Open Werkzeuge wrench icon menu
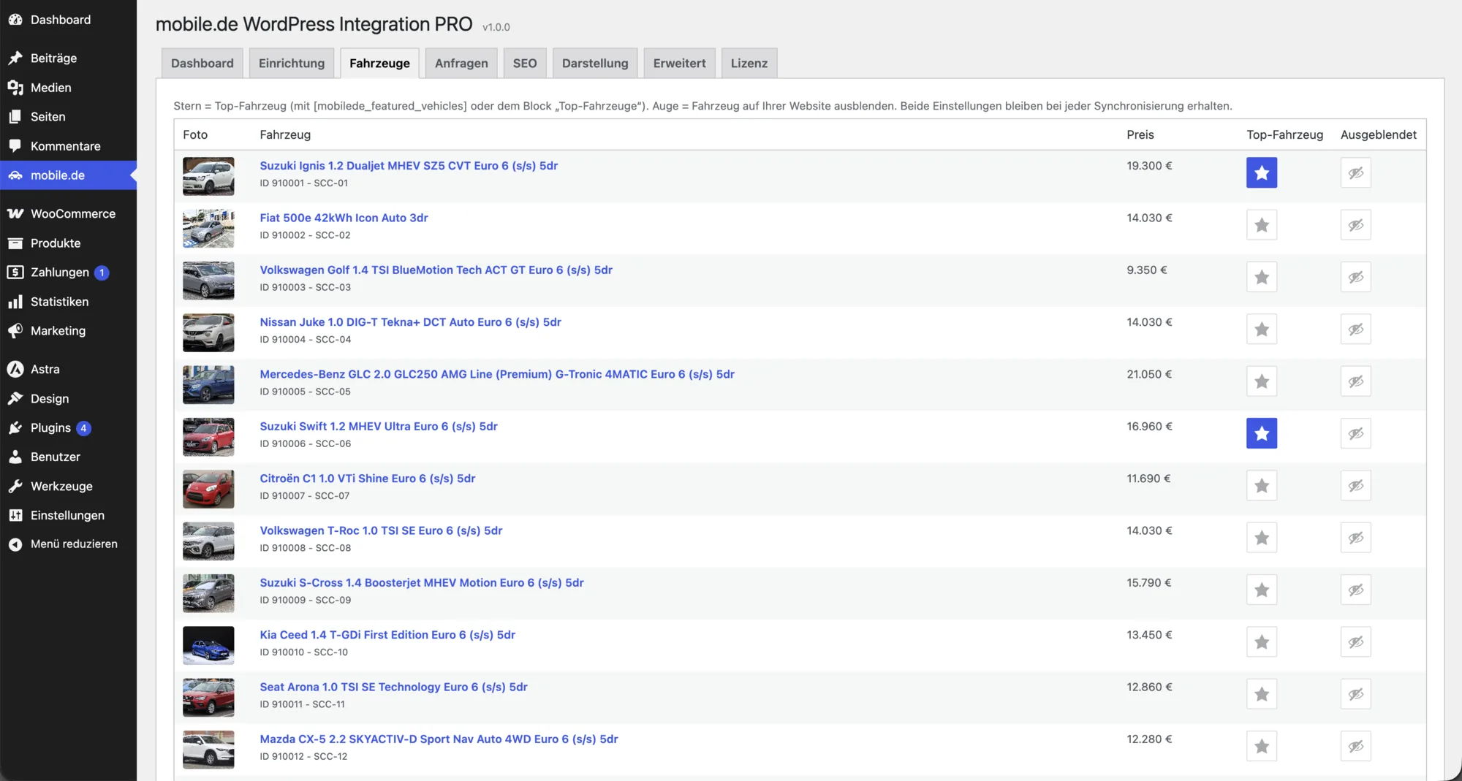1462x781 pixels. click(15, 487)
